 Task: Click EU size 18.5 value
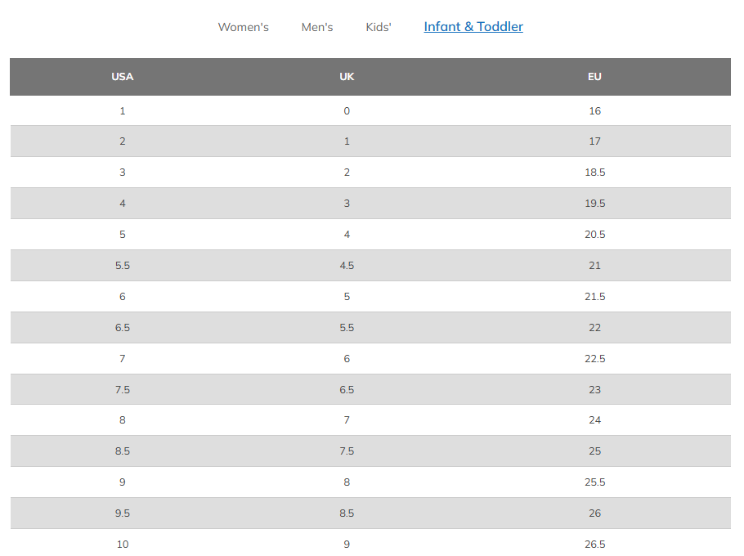(594, 173)
